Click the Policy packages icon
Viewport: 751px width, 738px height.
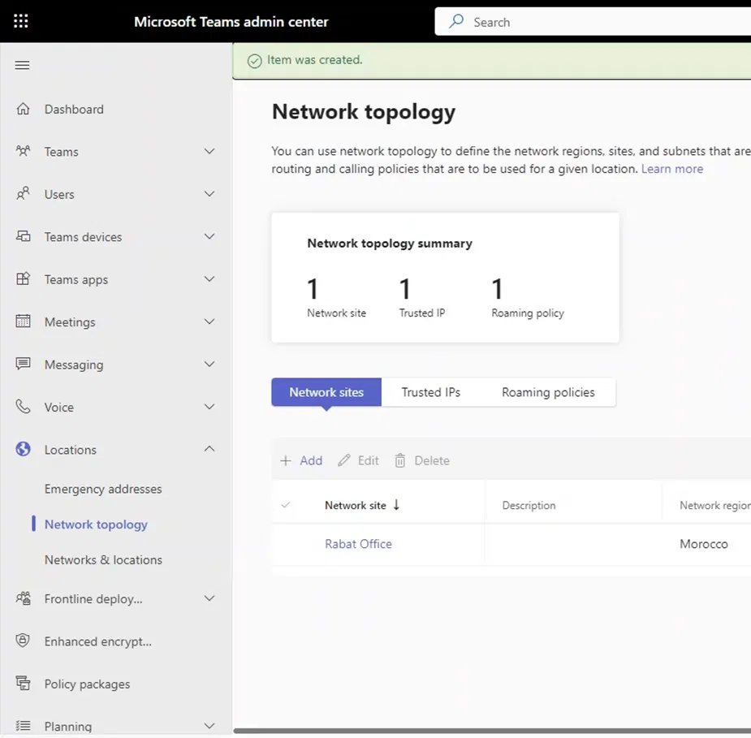pyautogui.click(x=24, y=684)
